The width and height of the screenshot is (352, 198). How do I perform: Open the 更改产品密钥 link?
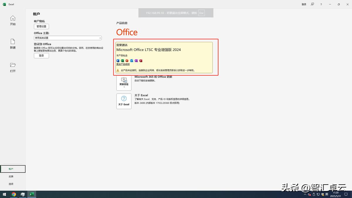click(x=123, y=64)
